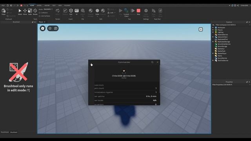Select Teams in Explorer

click(220, 56)
